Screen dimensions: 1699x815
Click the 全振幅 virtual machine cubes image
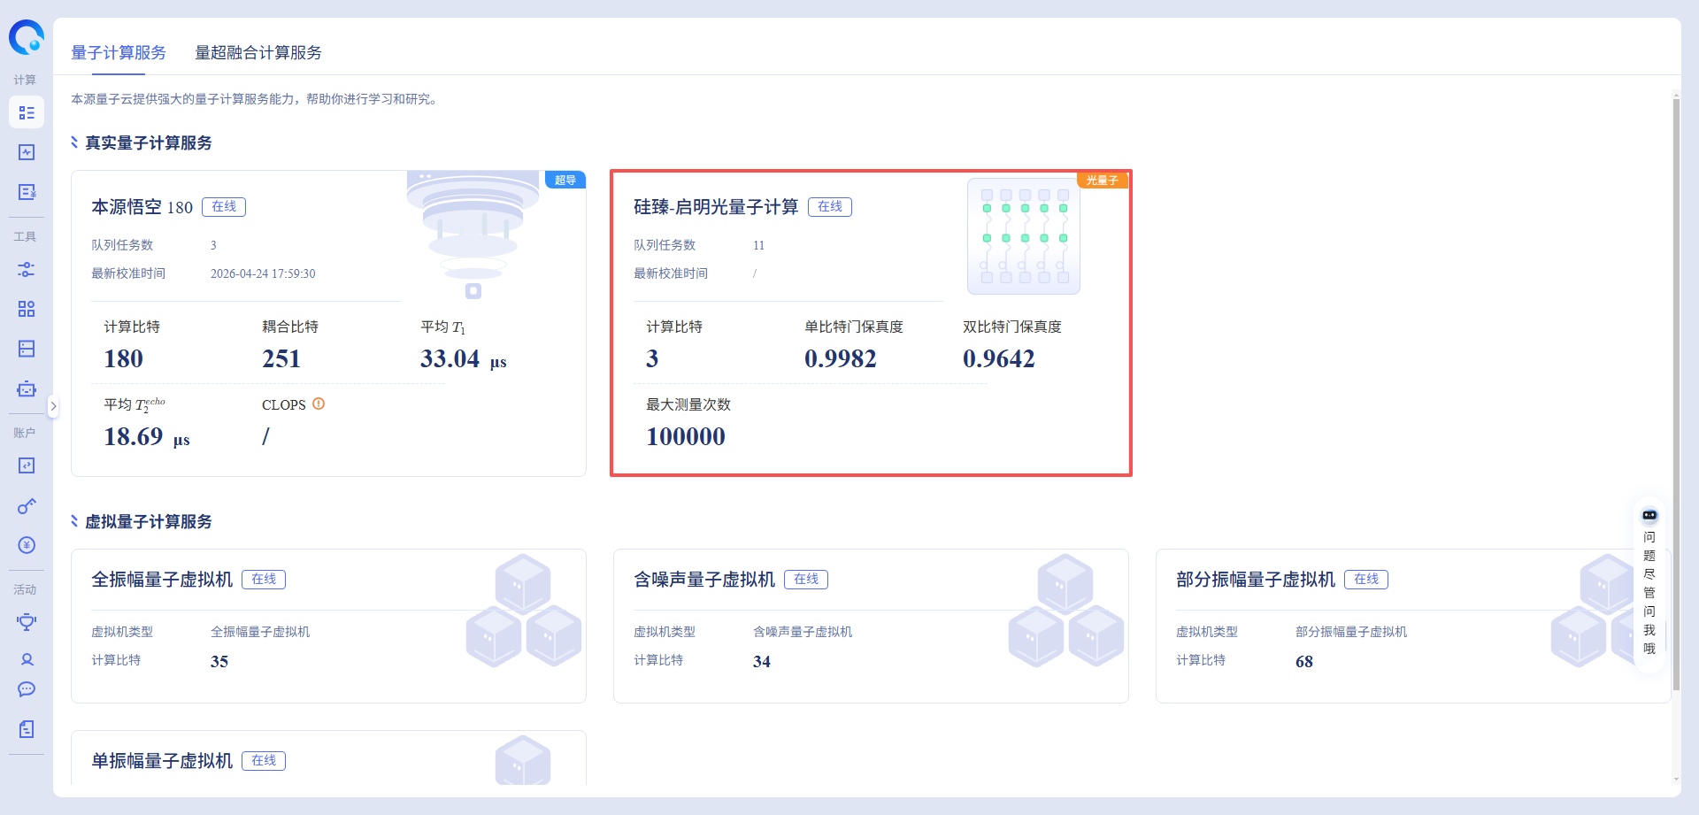click(x=524, y=611)
